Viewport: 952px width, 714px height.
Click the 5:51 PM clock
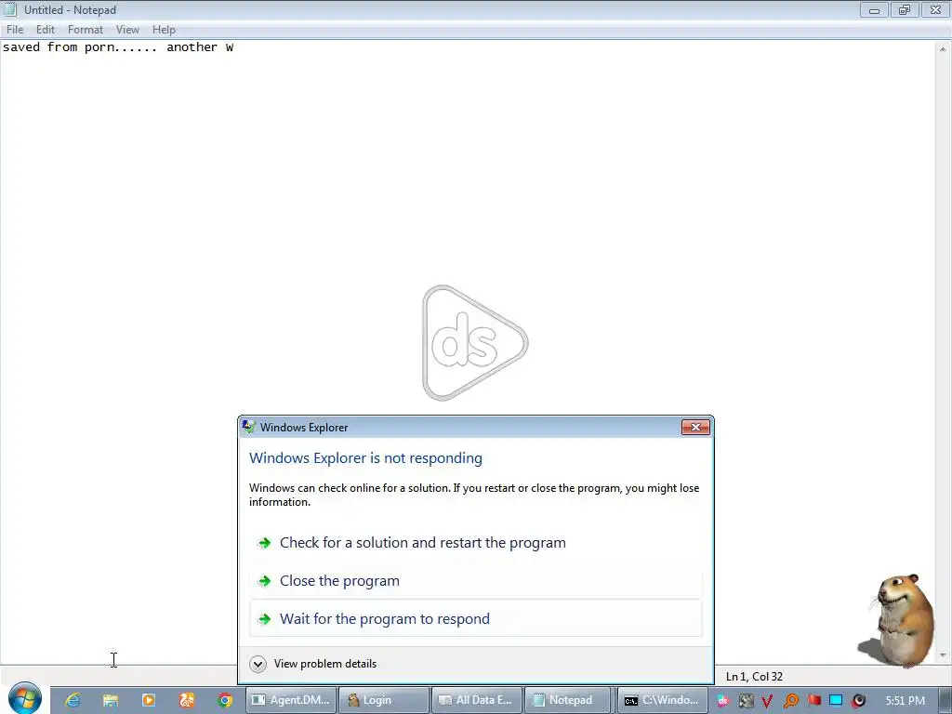(x=905, y=701)
